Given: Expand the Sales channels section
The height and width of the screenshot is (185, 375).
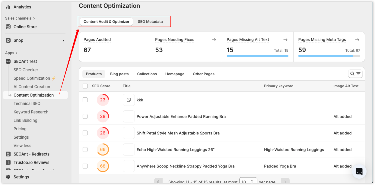Looking at the screenshot, I should point(34,18).
